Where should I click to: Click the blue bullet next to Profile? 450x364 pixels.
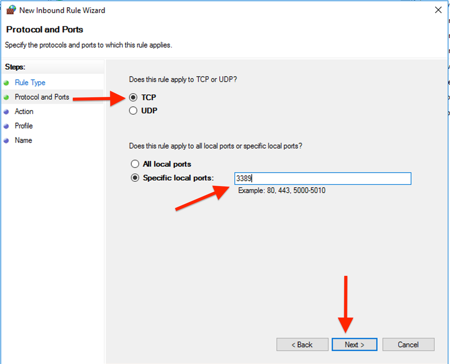pyautogui.click(x=6, y=126)
